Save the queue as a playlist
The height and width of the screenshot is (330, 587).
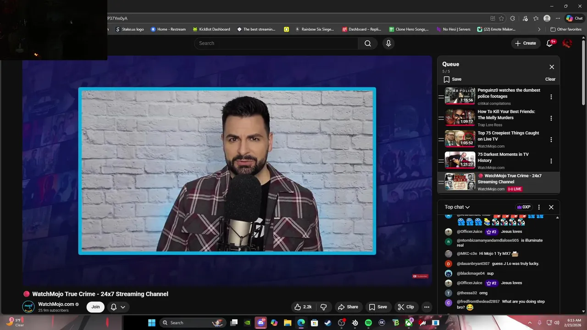(x=453, y=79)
